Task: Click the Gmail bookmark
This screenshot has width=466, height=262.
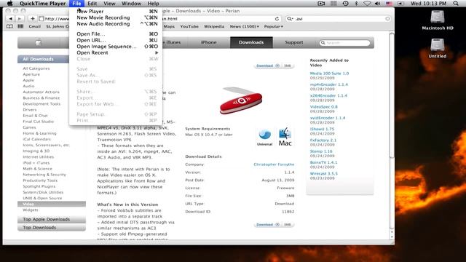Action: coord(35,26)
